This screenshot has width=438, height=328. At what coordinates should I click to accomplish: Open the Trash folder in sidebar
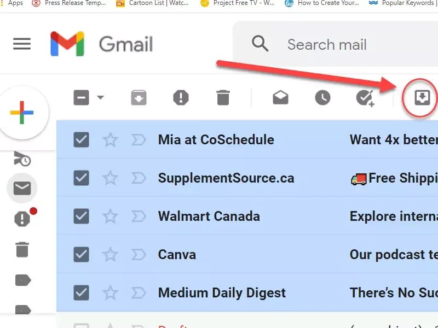pyautogui.click(x=22, y=249)
